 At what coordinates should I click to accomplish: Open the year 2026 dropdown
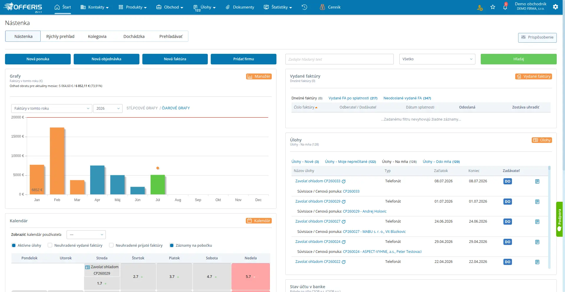[x=108, y=109]
